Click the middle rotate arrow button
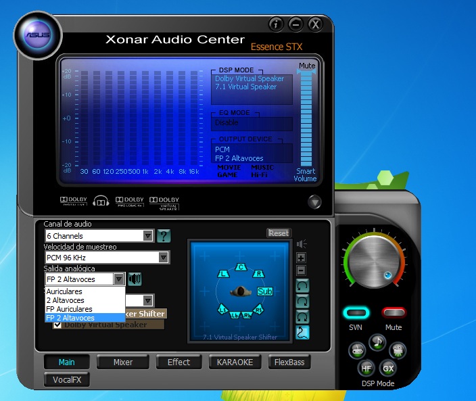The width and height of the screenshot is (476, 401). click(302, 302)
